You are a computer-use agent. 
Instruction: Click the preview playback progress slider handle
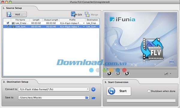[106, 69]
